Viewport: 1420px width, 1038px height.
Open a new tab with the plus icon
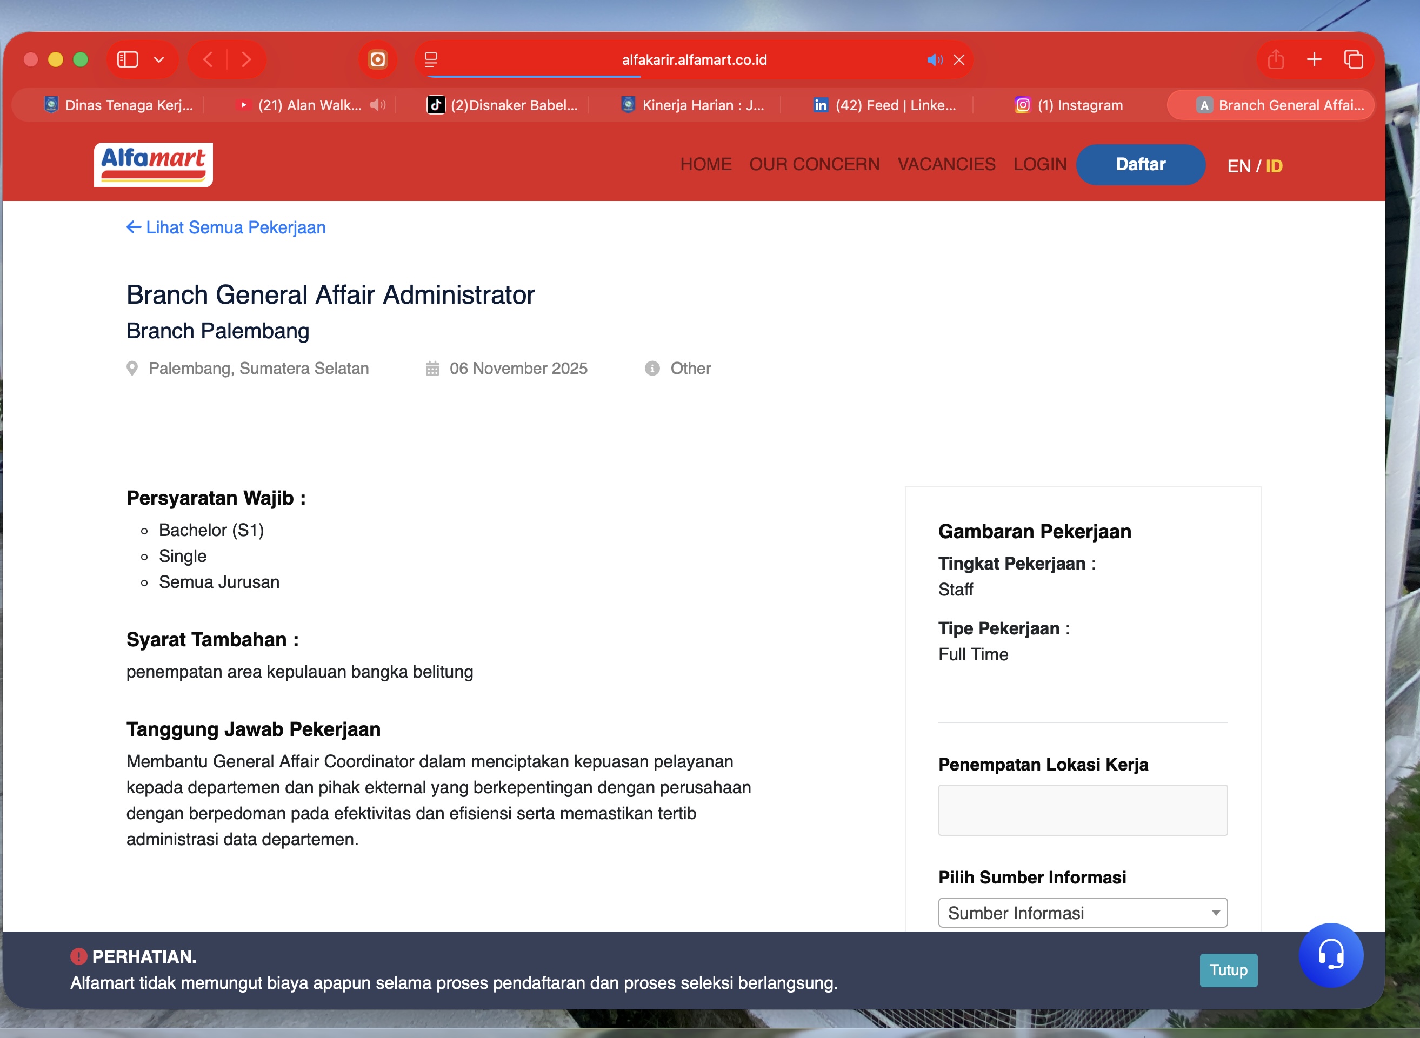[x=1314, y=59]
